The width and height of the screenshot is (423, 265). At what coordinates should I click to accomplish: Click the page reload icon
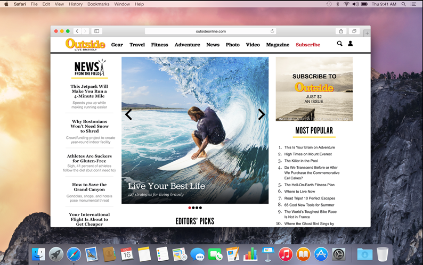(x=272, y=31)
